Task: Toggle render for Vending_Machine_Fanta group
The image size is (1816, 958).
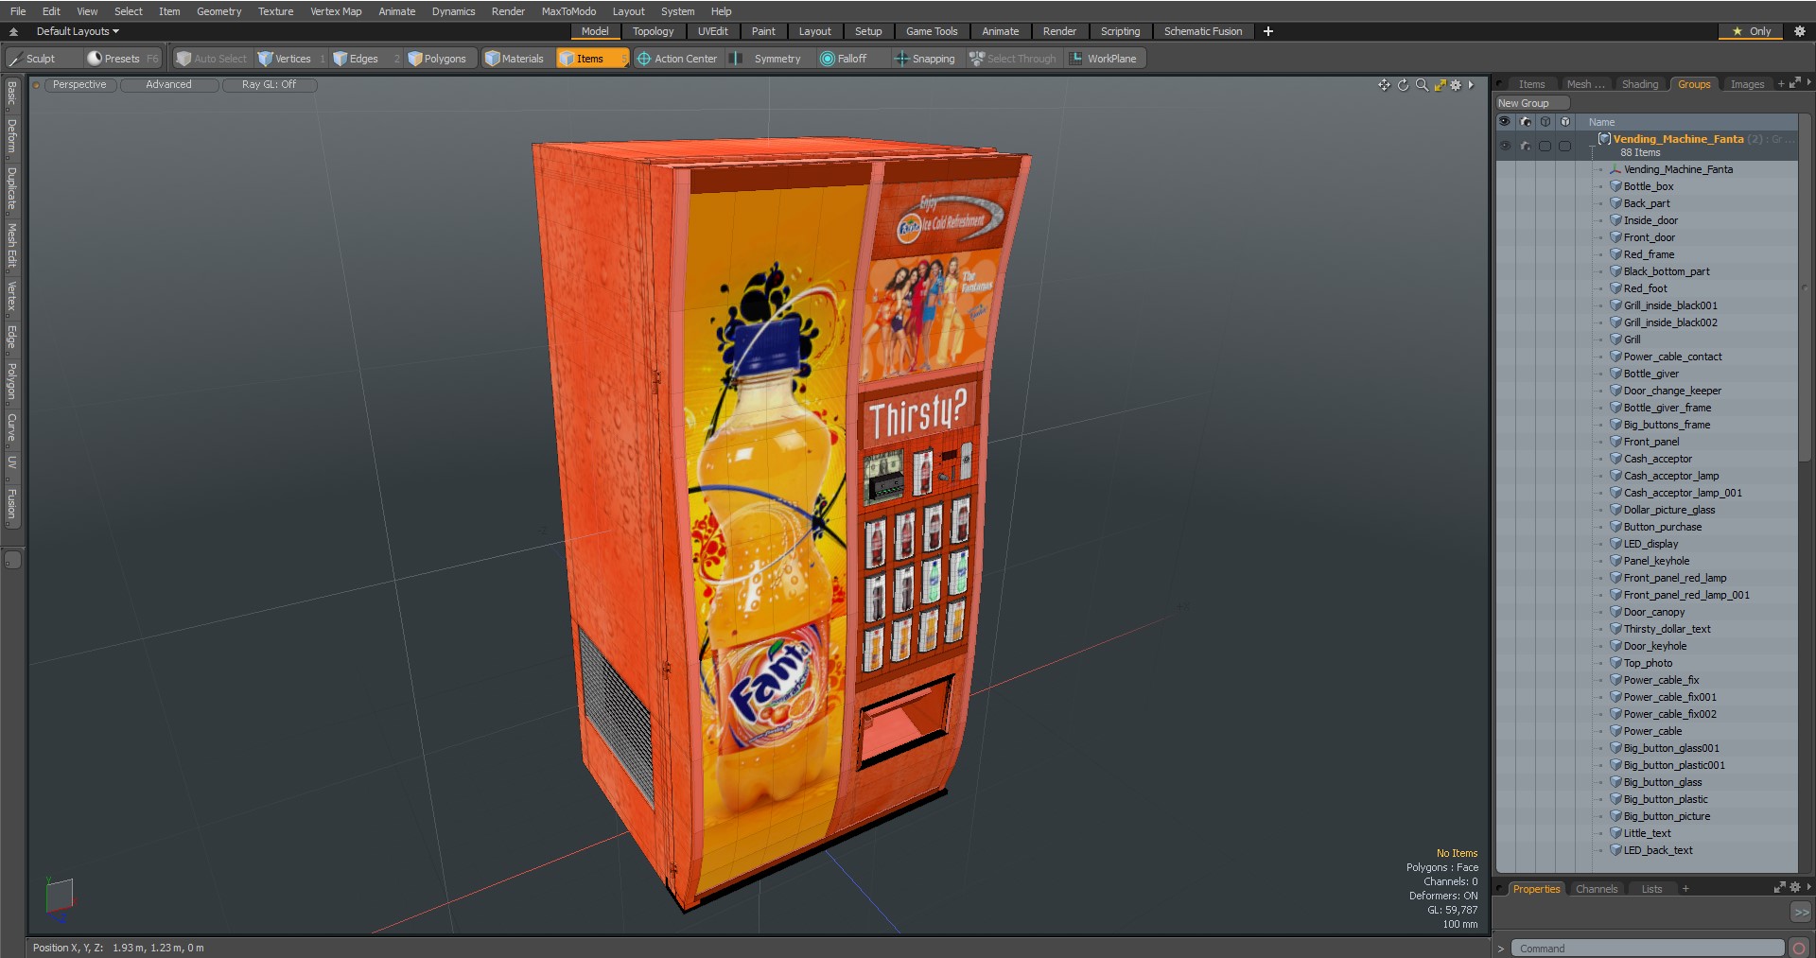Action: point(1525,146)
